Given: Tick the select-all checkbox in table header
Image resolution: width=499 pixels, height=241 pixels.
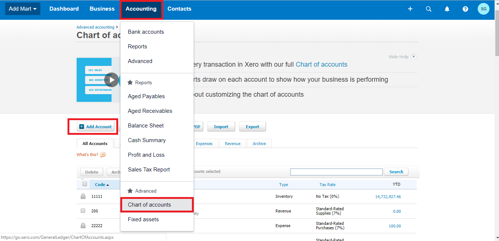Looking at the screenshot, I should 85,184.
